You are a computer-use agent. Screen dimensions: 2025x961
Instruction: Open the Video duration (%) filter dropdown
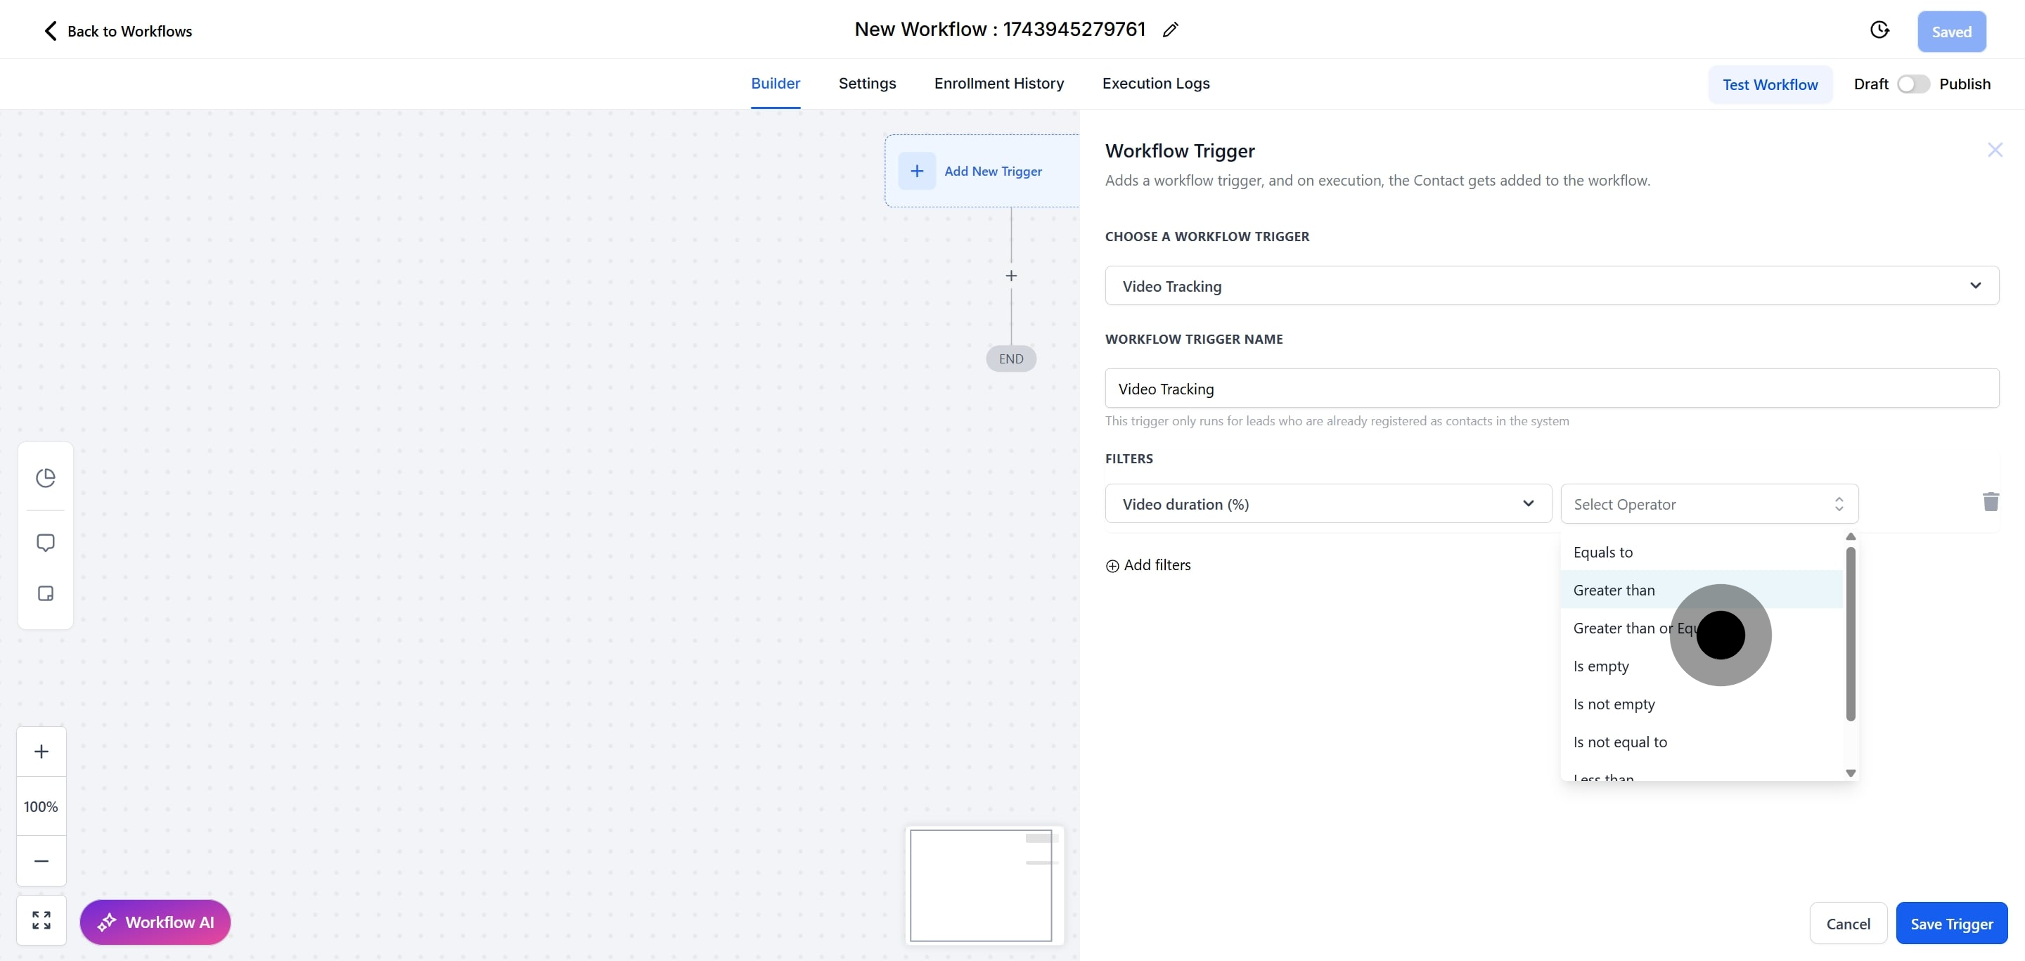[1327, 503]
